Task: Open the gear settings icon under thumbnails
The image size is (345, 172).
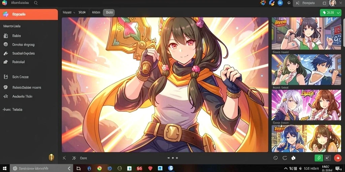Action: [293, 158]
